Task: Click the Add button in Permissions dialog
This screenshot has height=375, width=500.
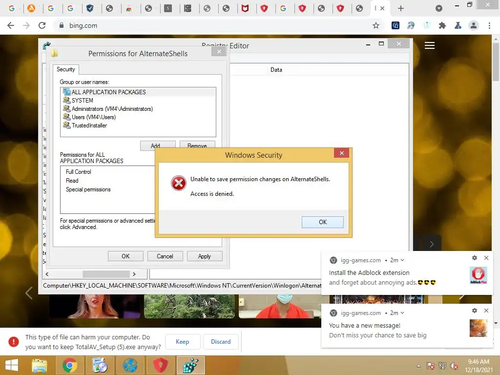Action: (158, 146)
